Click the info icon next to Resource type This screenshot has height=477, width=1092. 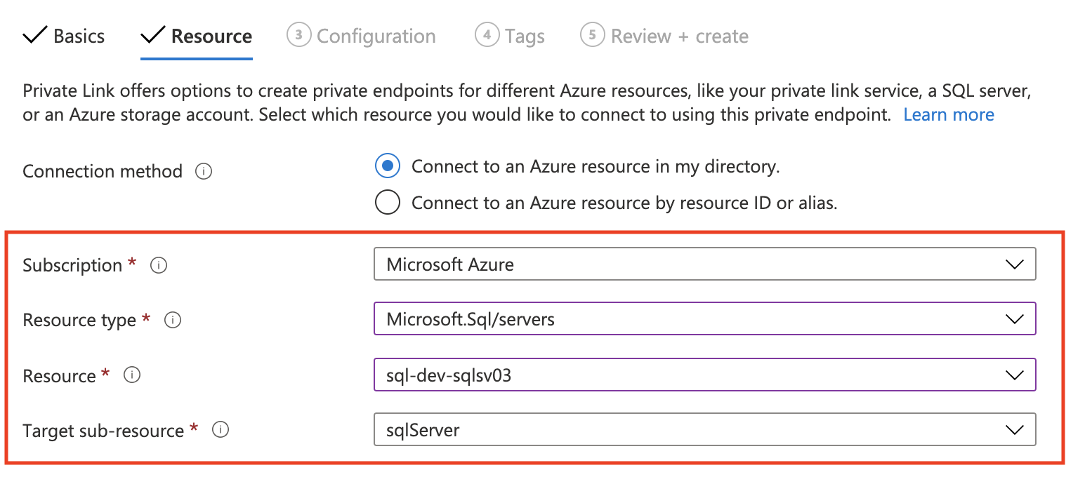click(x=172, y=321)
